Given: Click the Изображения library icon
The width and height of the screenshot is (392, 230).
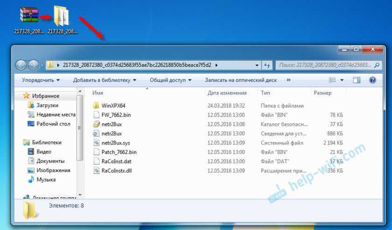Looking at the screenshot, I should [31, 170].
